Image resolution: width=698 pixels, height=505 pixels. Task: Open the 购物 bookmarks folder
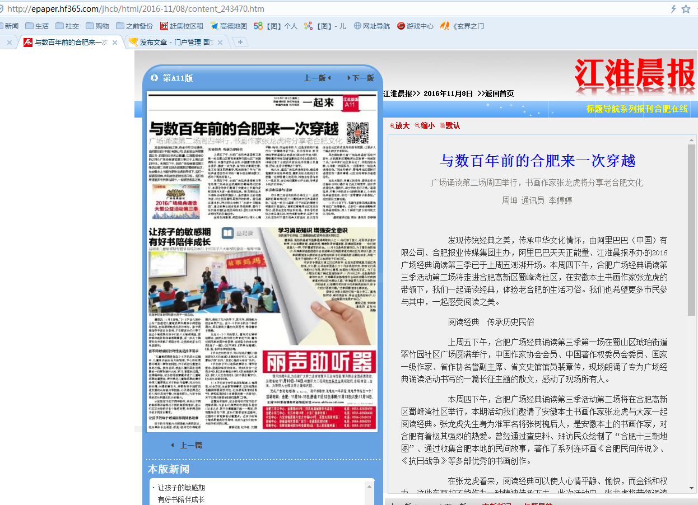97,26
